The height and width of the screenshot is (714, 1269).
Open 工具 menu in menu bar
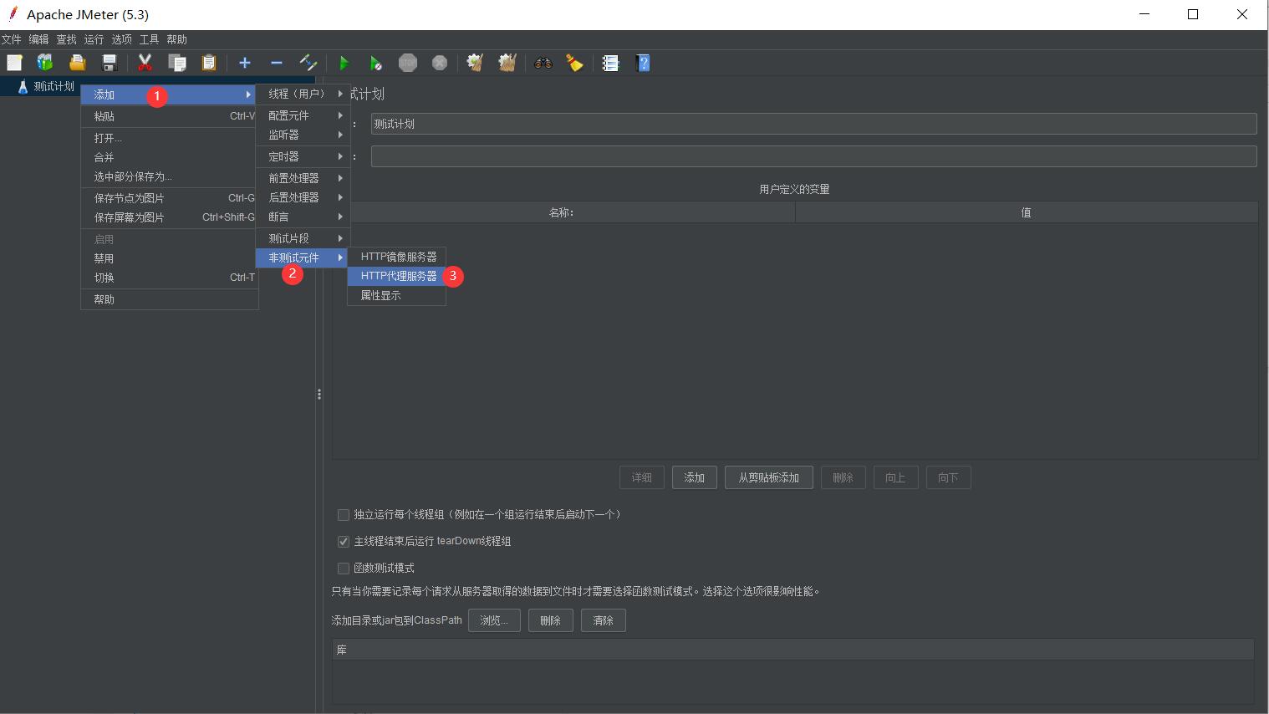149,39
